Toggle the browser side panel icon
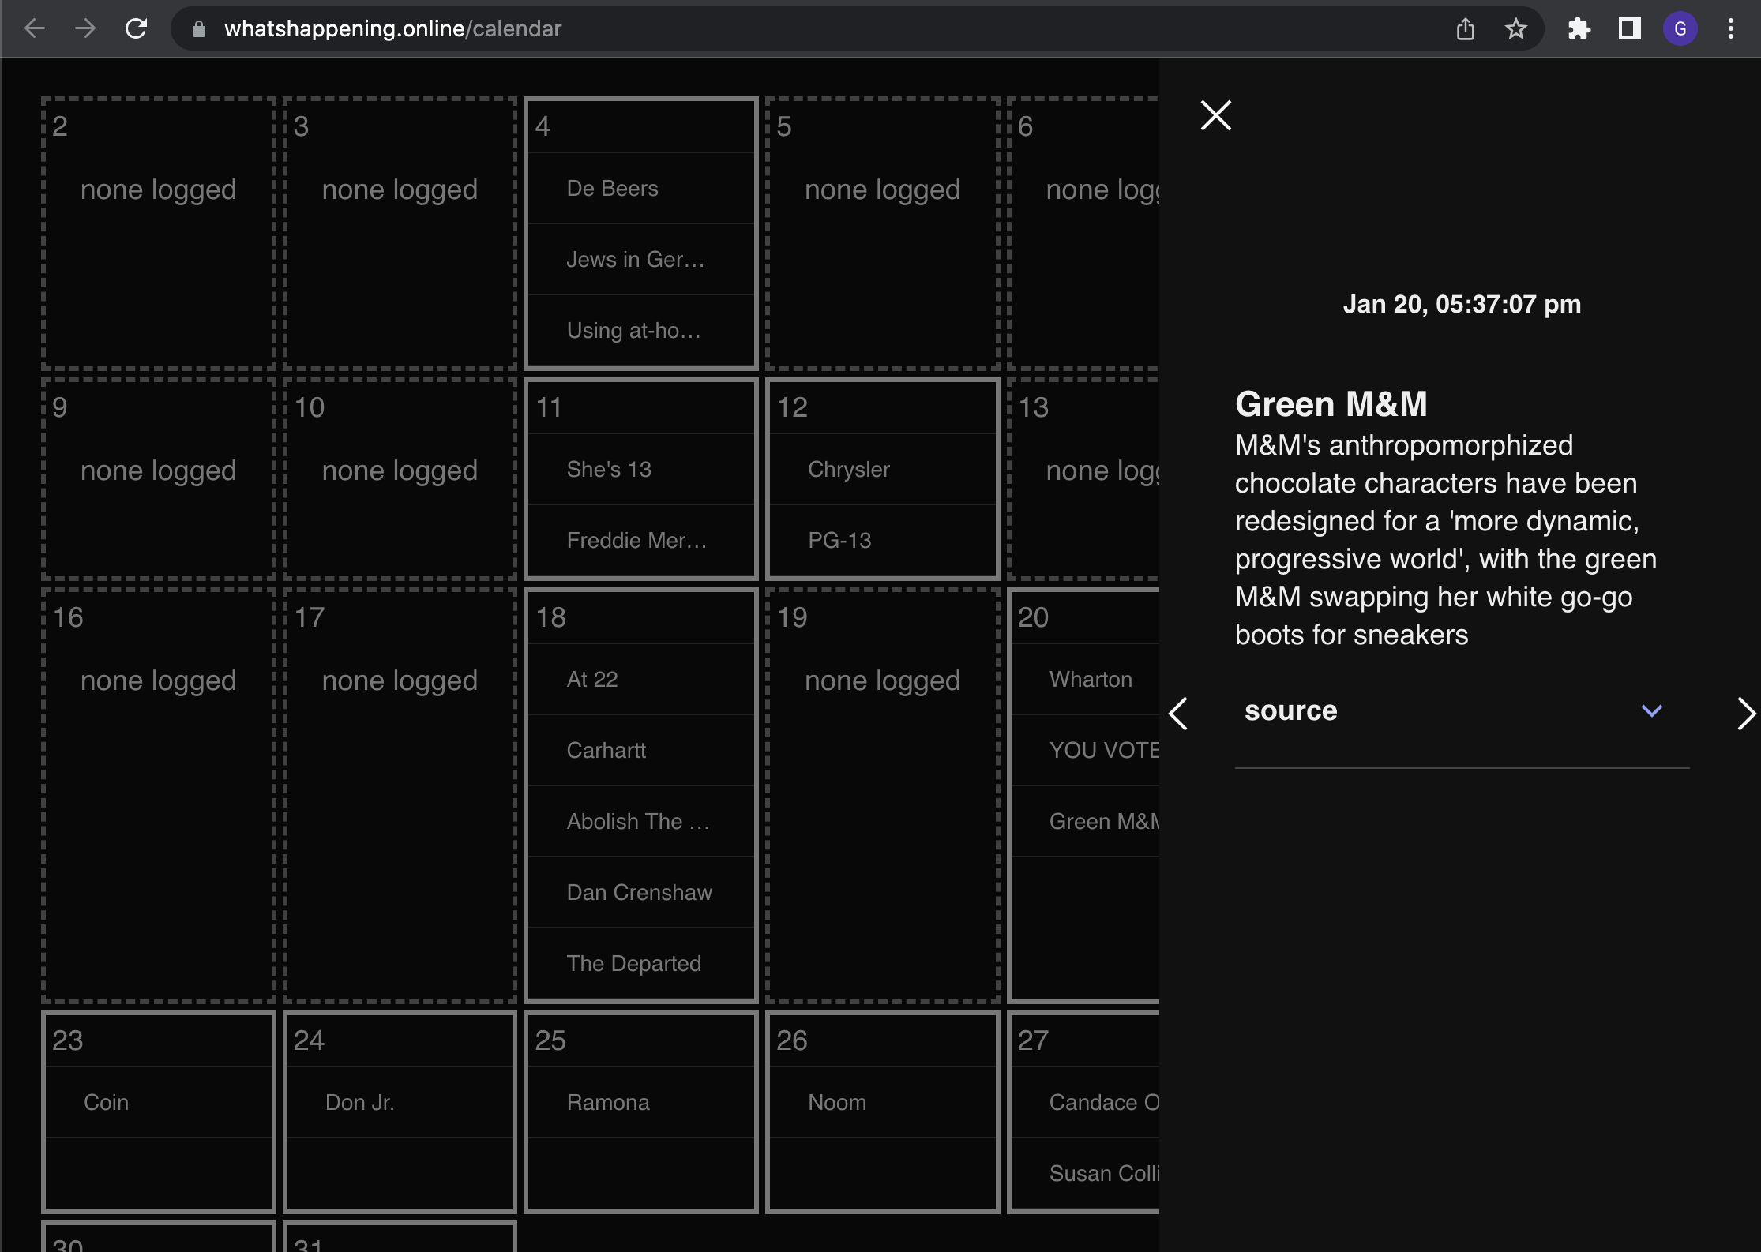 tap(1629, 29)
